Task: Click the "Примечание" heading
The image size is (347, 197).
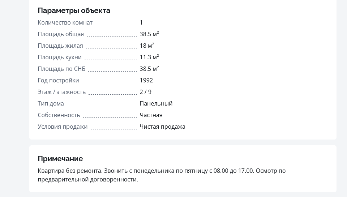Action: pos(60,159)
